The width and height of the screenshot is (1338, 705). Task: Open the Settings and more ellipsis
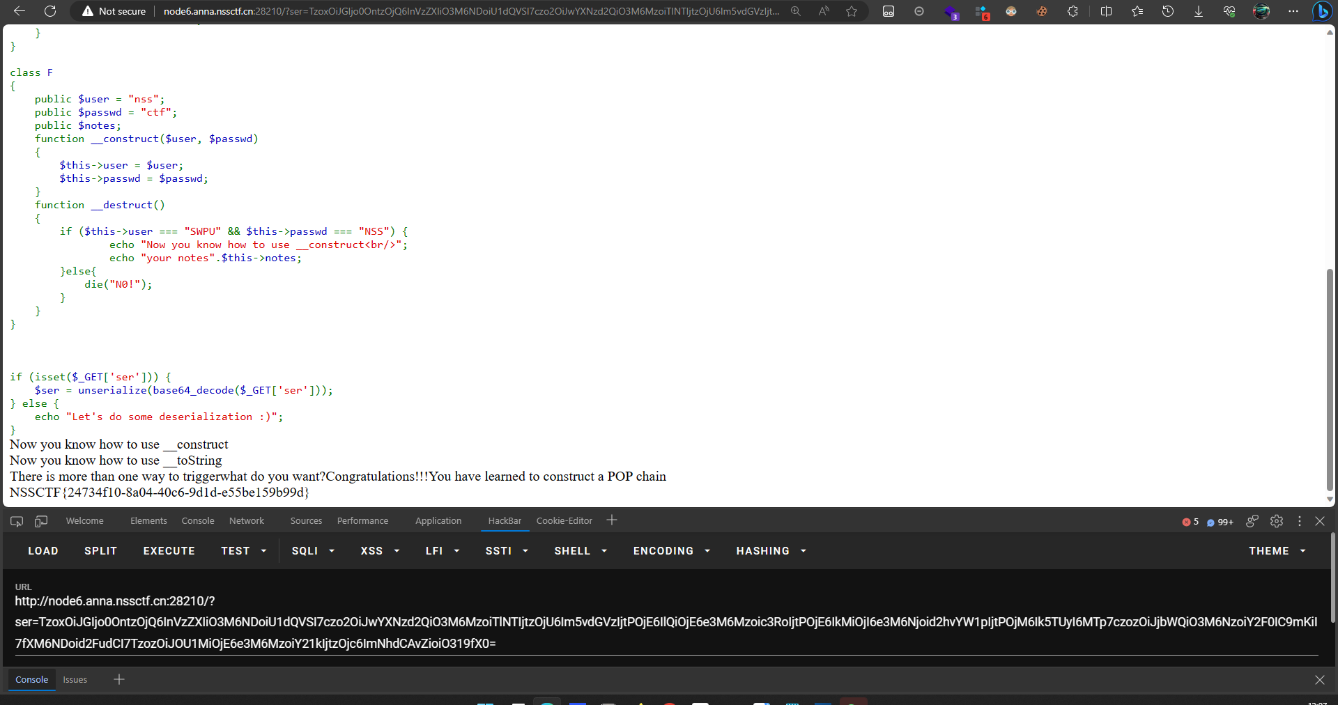click(1293, 11)
